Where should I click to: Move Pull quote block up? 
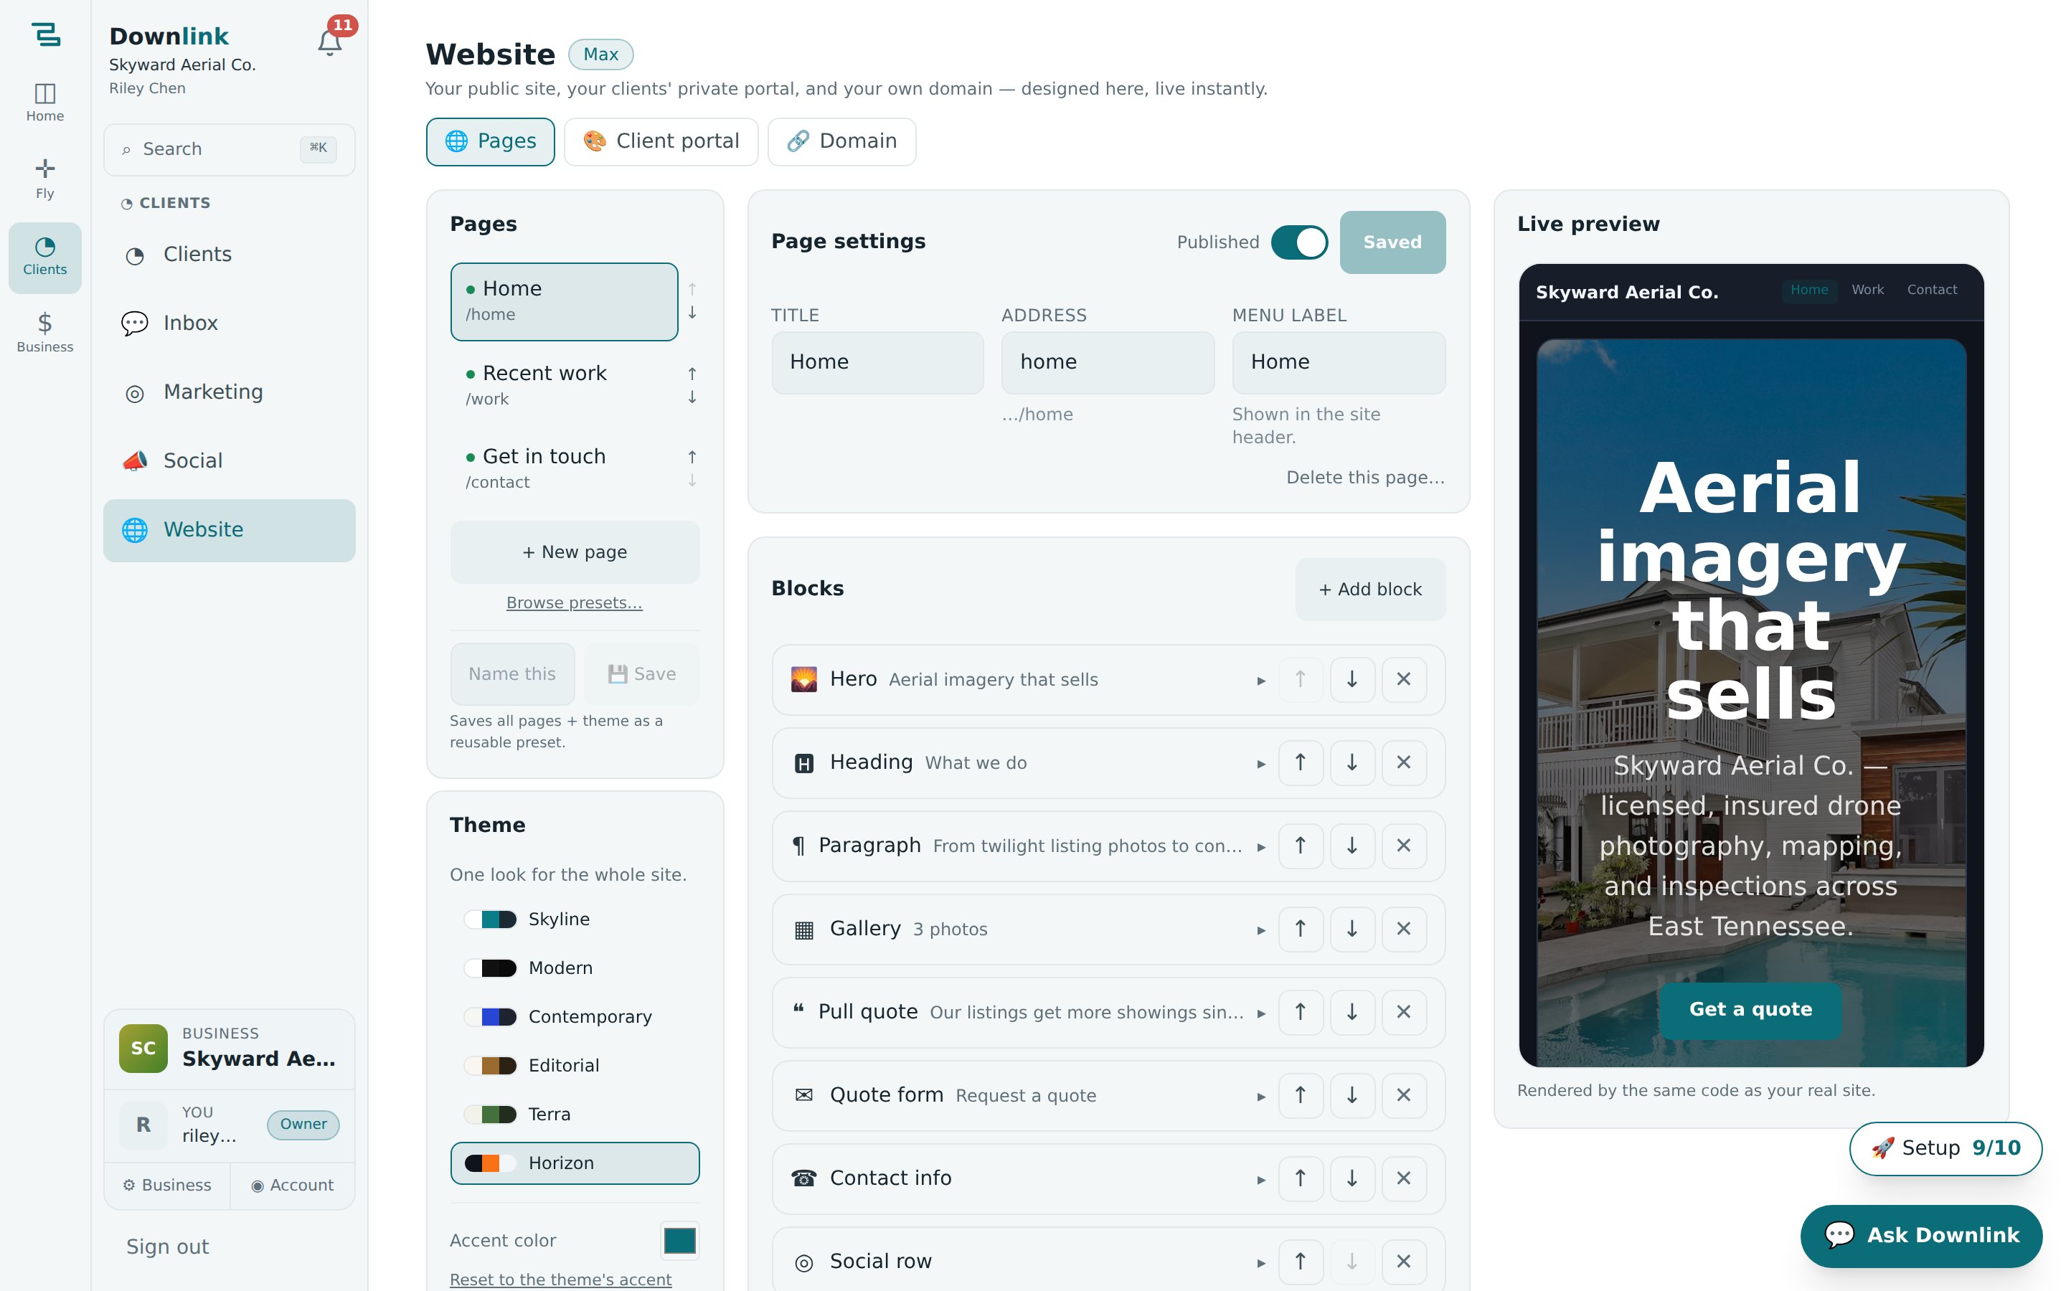coord(1300,1012)
